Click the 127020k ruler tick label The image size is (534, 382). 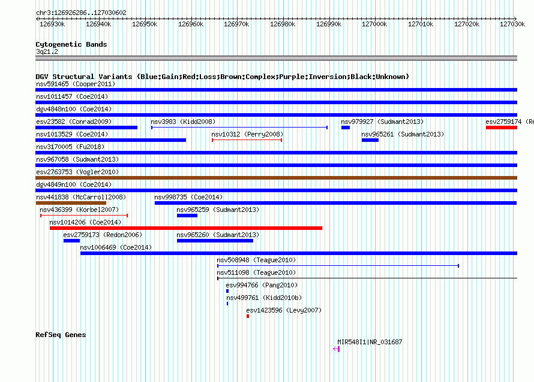coord(467,24)
